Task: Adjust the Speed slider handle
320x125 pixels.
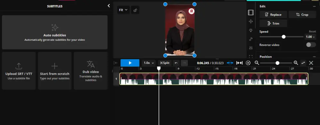Action: [284, 37]
